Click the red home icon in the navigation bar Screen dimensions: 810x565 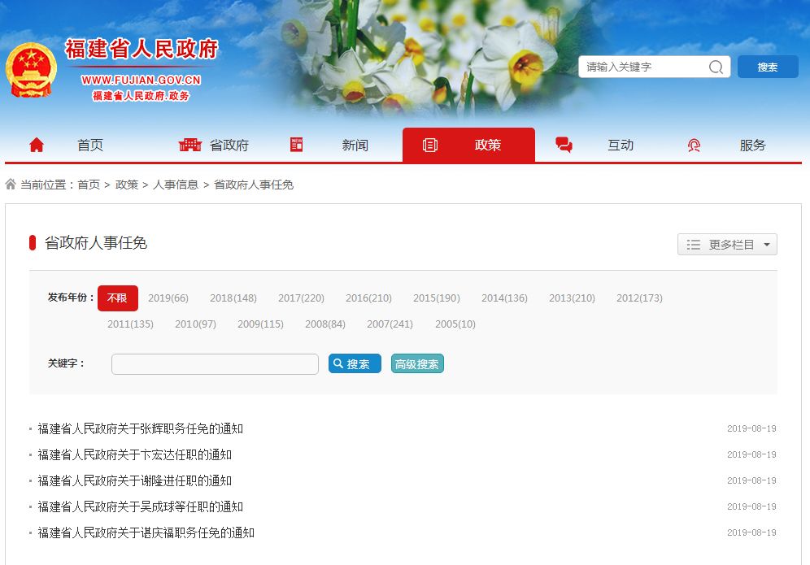click(36, 146)
